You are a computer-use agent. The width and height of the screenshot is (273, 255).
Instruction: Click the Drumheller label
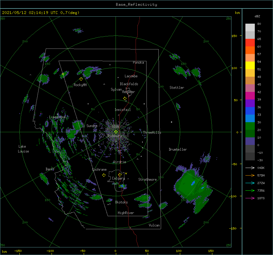click(178, 149)
